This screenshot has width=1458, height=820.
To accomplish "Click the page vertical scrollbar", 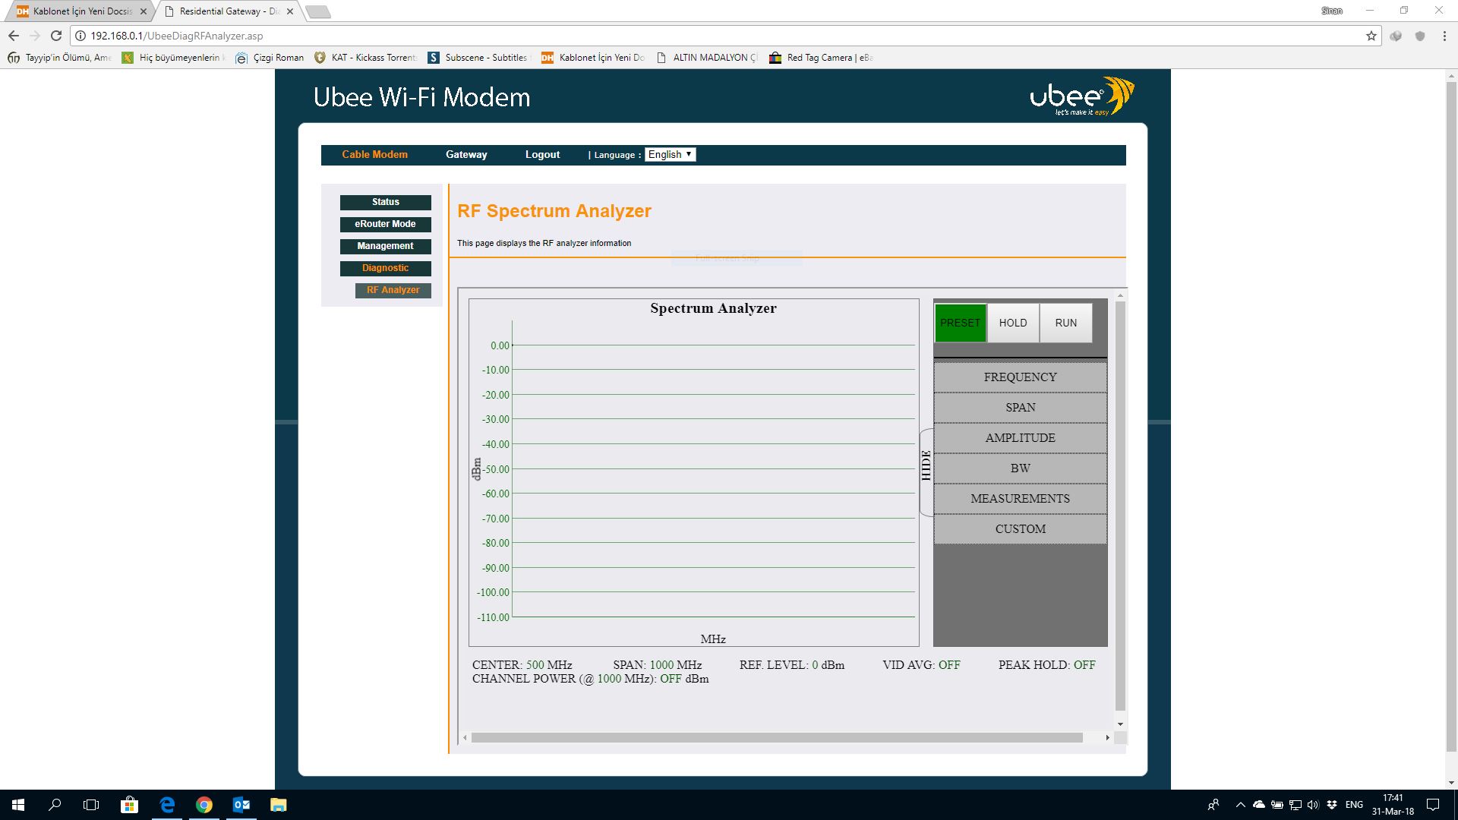I will tap(1451, 416).
